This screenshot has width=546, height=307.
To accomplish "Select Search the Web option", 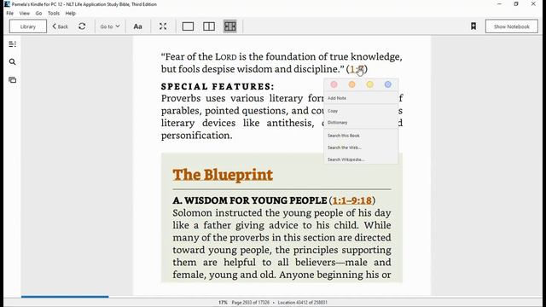I will coord(361,148).
